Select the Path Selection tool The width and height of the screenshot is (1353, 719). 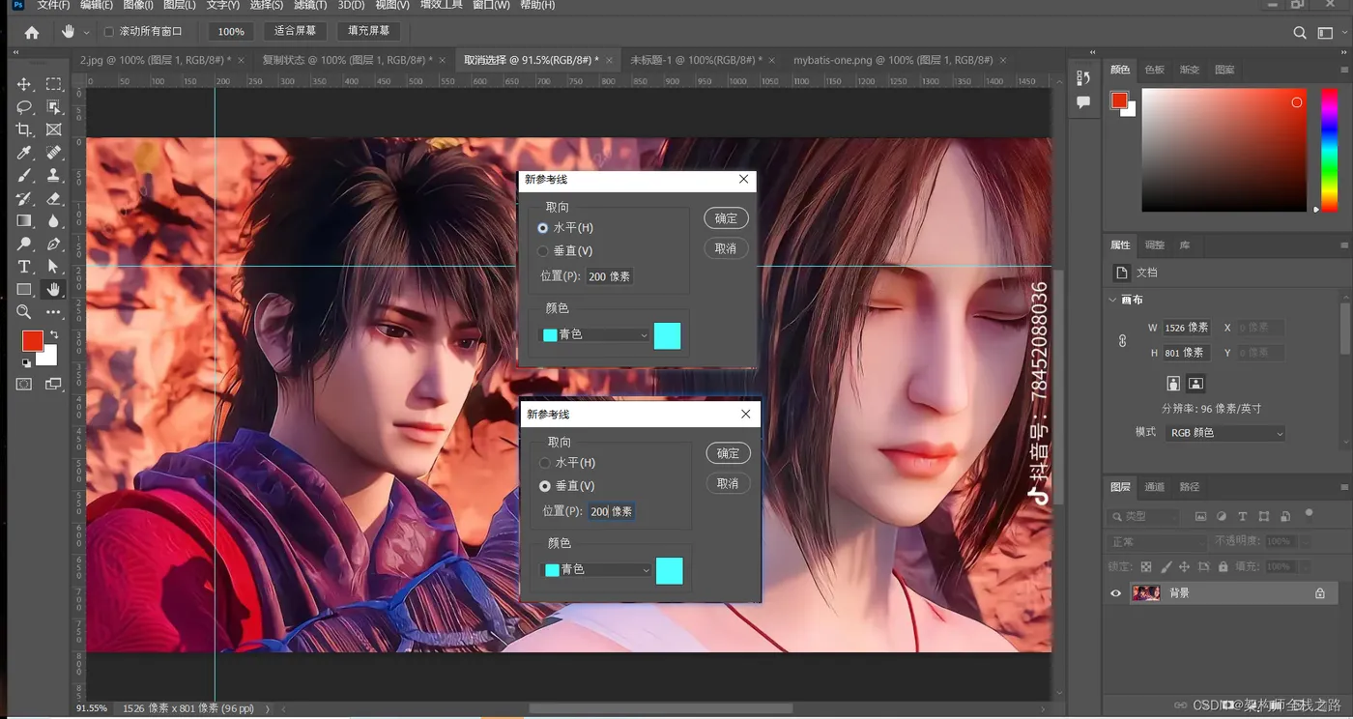coord(53,267)
